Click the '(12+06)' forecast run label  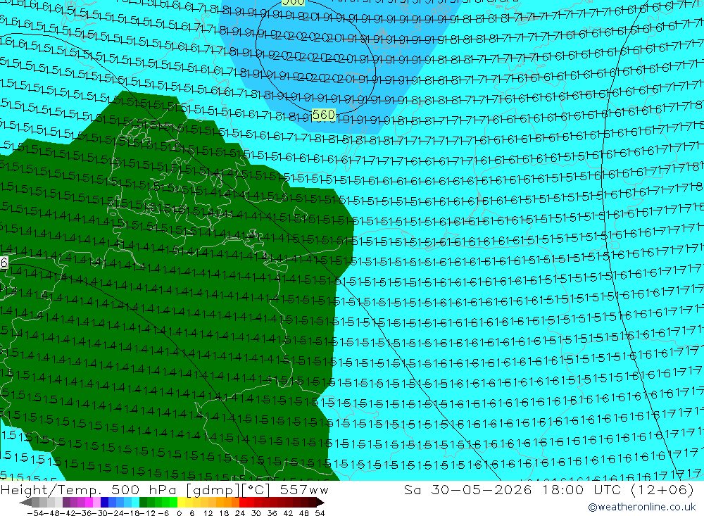pos(662,489)
